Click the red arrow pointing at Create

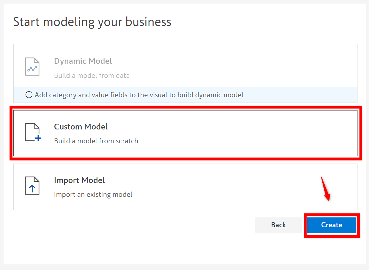click(x=325, y=189)
